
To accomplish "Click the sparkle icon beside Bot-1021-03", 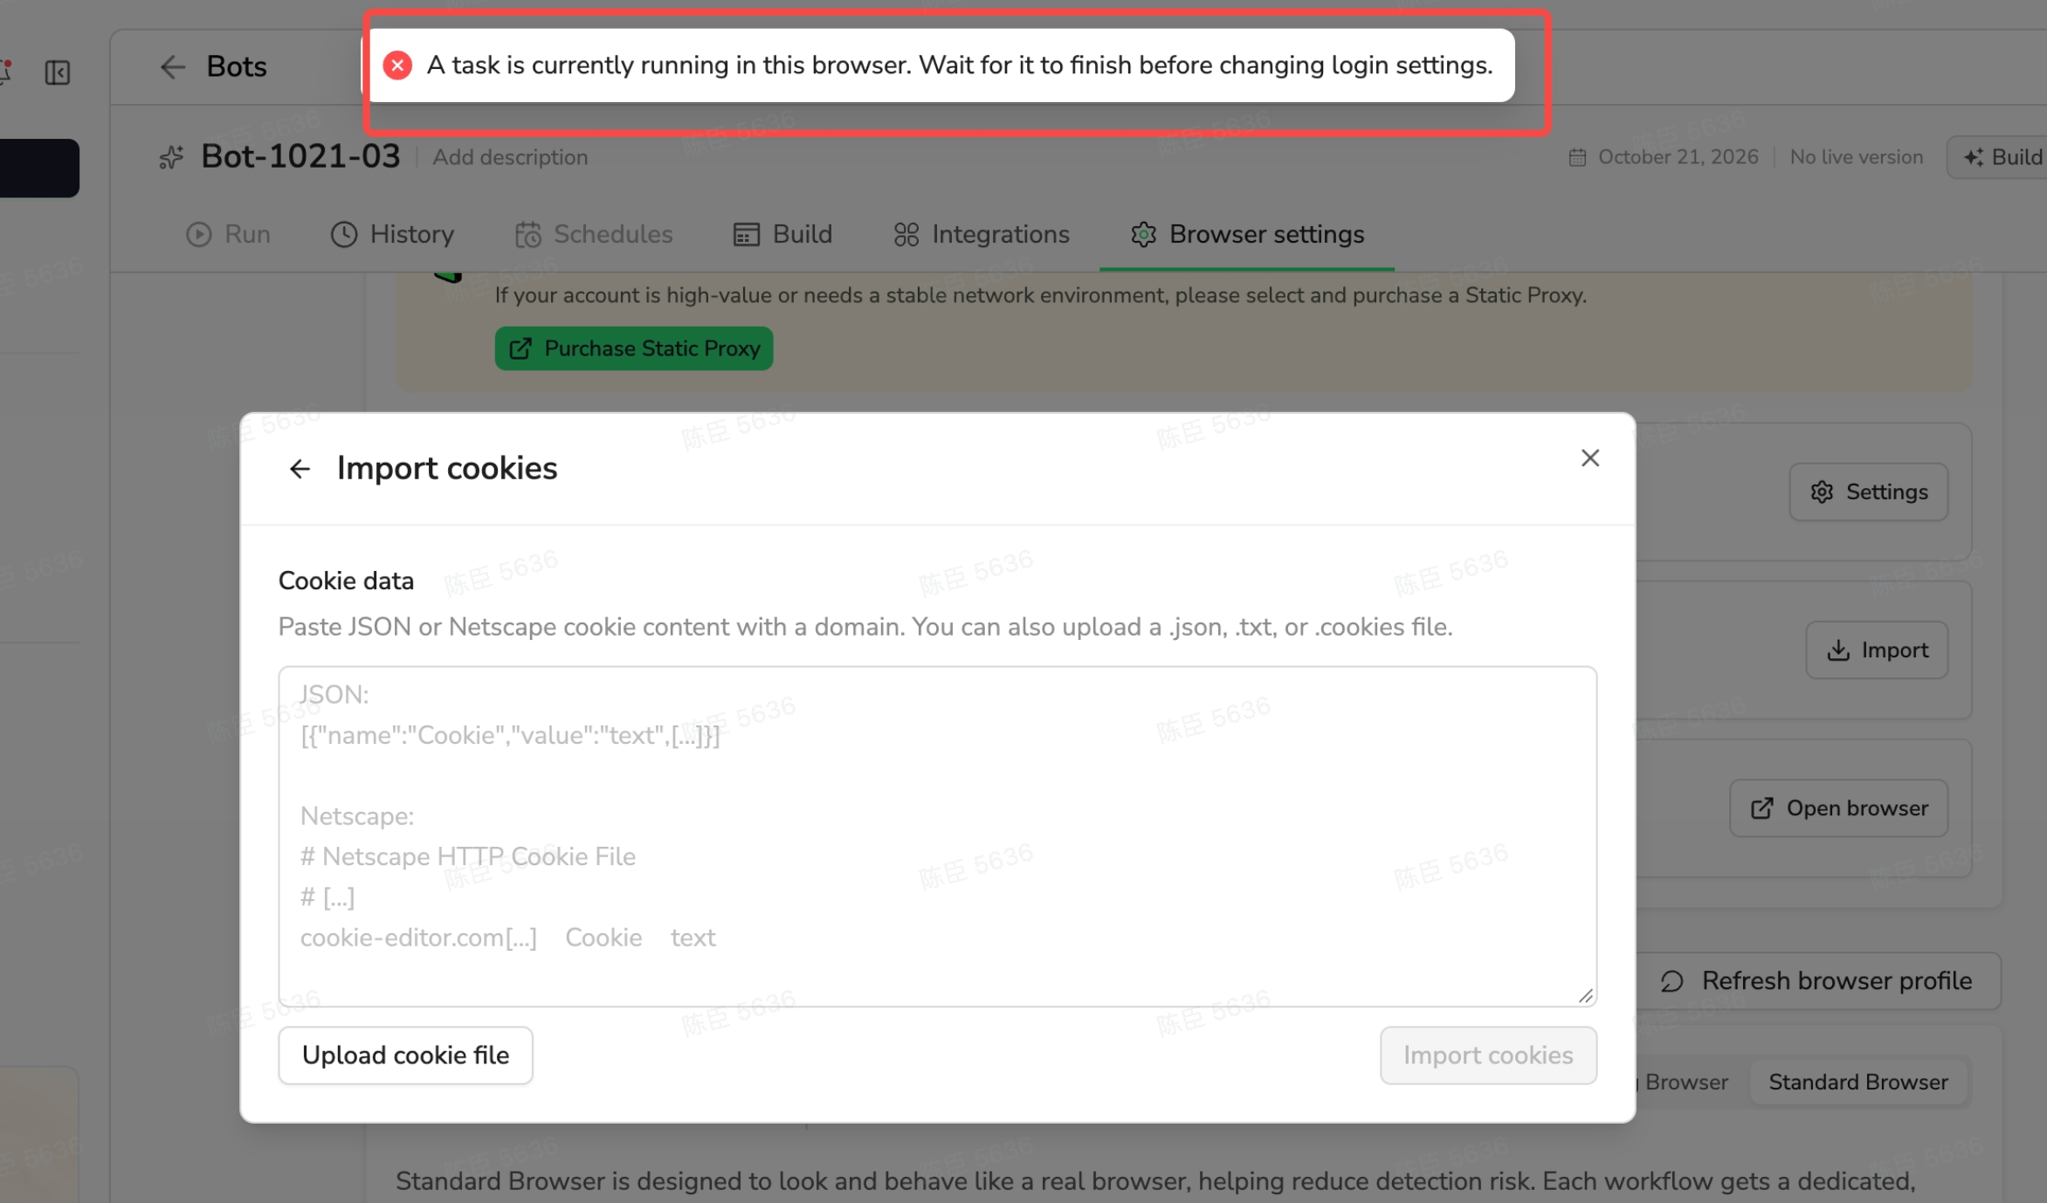I will tap(171, 157).
